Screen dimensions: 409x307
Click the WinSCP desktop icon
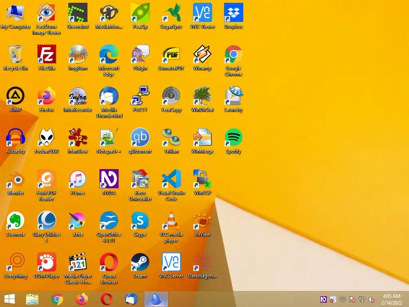203,179
